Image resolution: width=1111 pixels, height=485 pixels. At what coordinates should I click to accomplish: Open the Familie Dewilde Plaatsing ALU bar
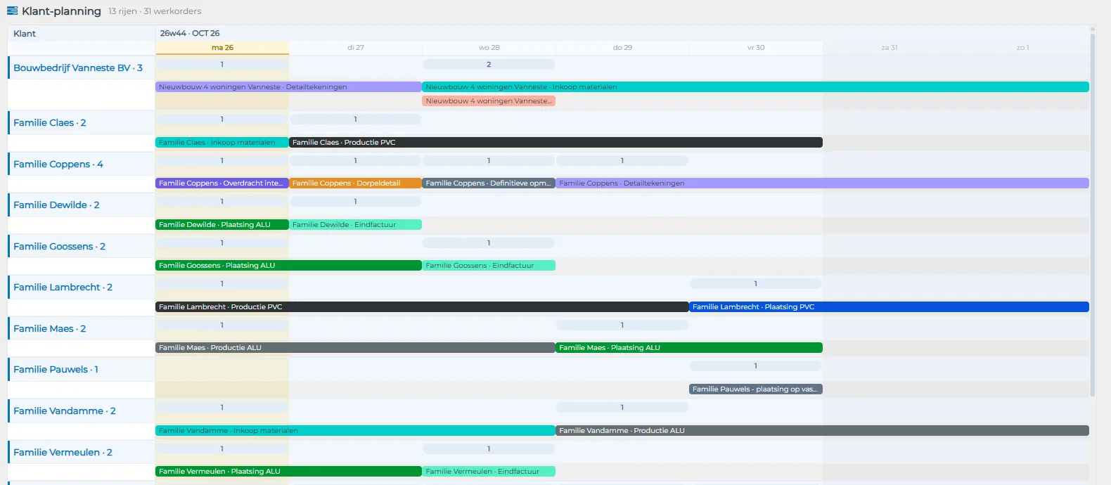click(x=222, y=225)
